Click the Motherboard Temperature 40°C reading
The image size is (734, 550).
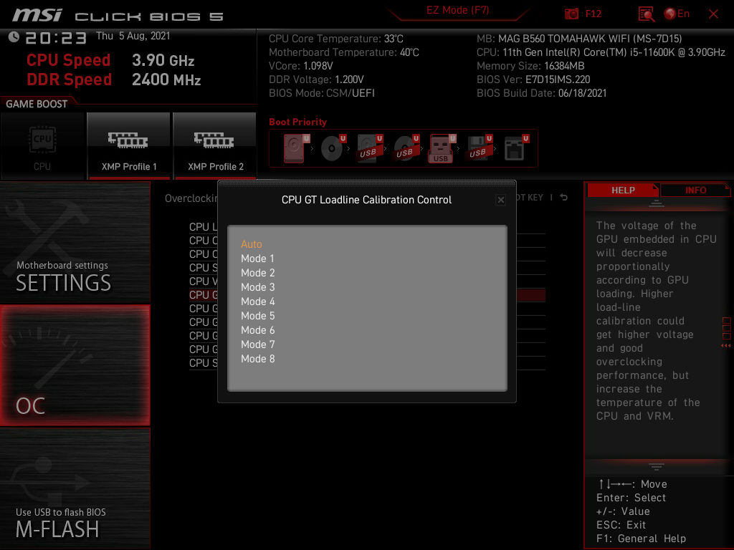pyautogui.click(x=343, y=52)
